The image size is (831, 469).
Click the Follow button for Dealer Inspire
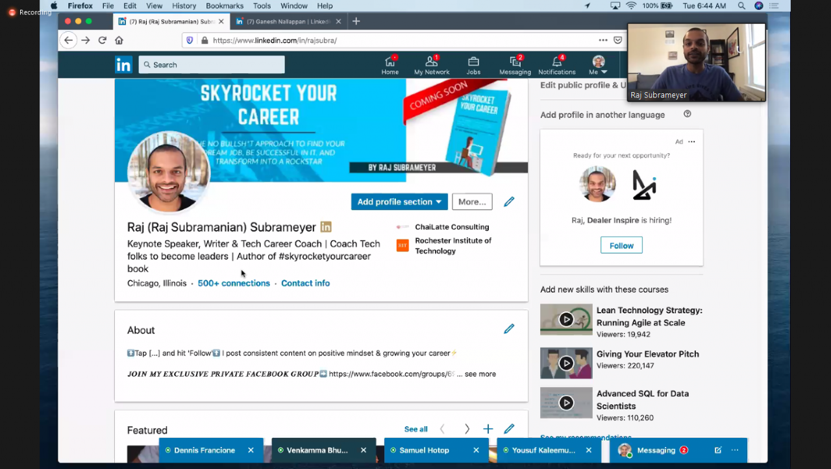pyautogui.click(x=621, y=245)
